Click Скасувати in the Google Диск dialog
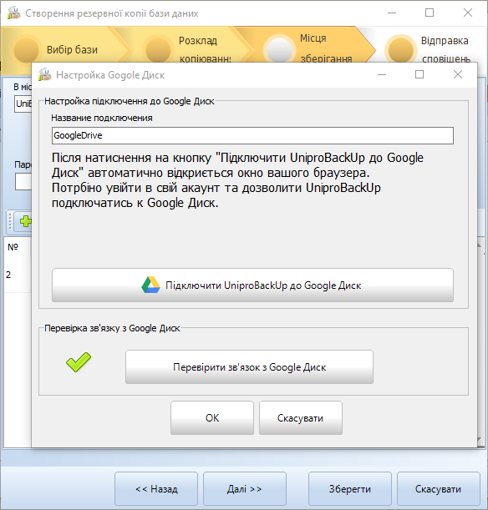488x510 pixels. 301,417
